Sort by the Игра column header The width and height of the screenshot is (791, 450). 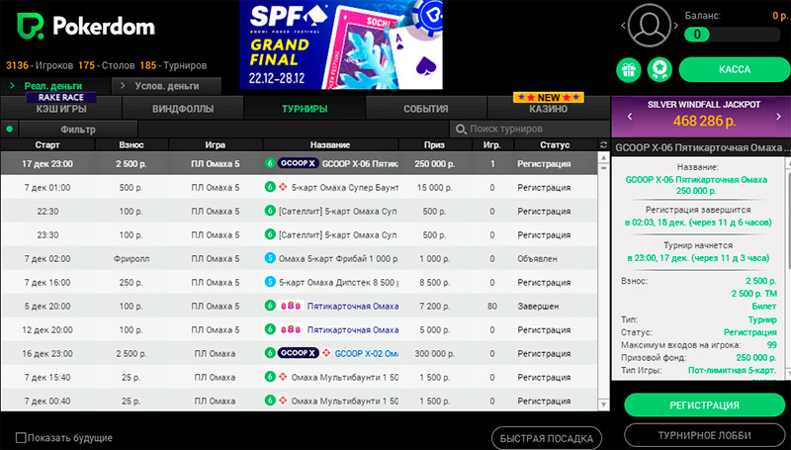(x=216, y=144)
